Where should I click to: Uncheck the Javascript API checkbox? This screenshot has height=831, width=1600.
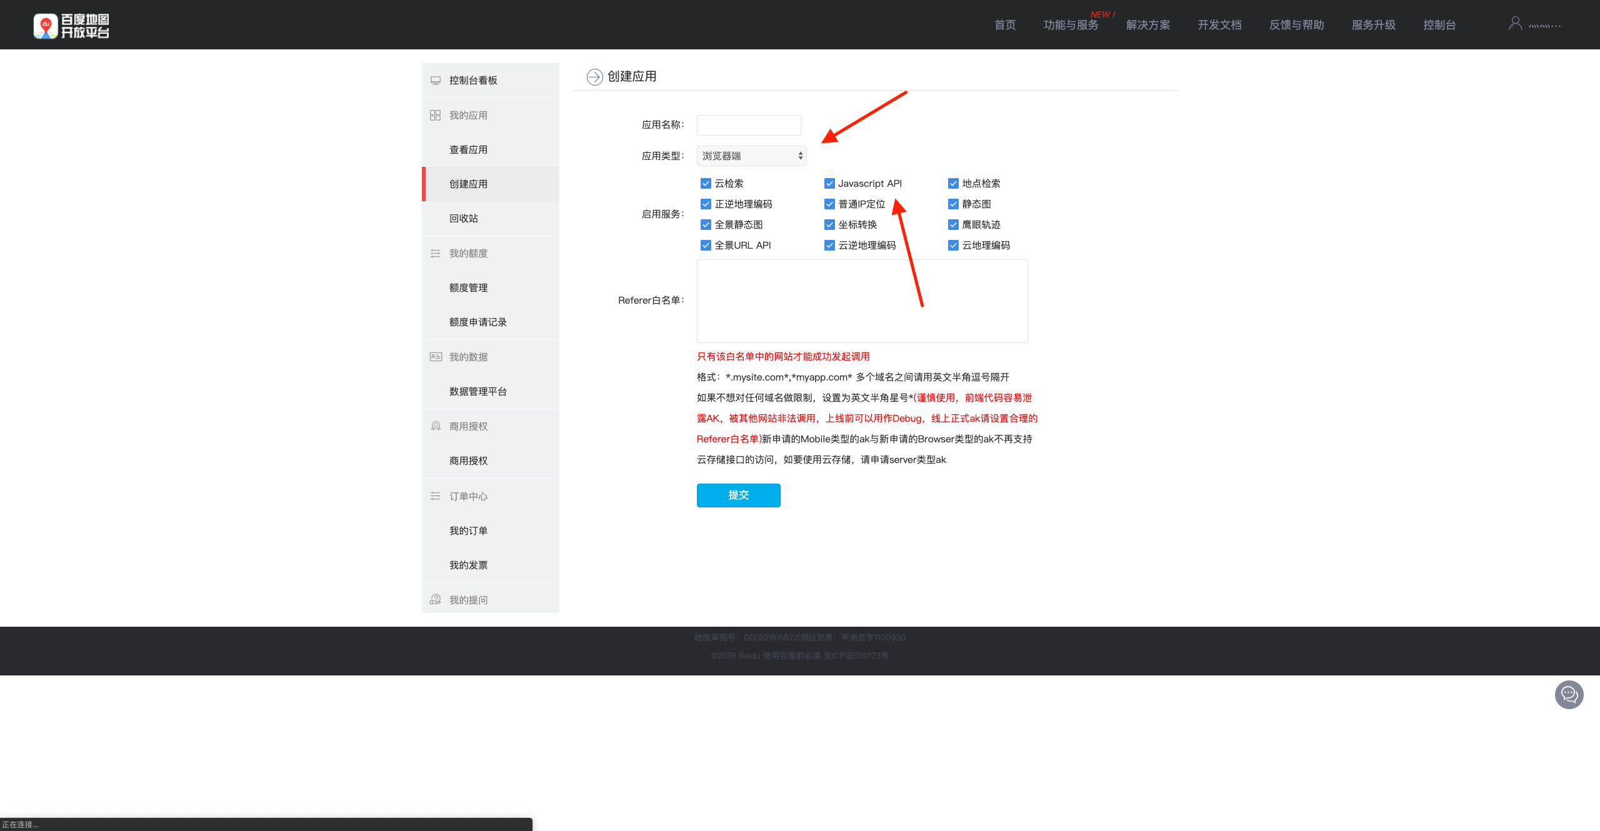click(829, 184)
